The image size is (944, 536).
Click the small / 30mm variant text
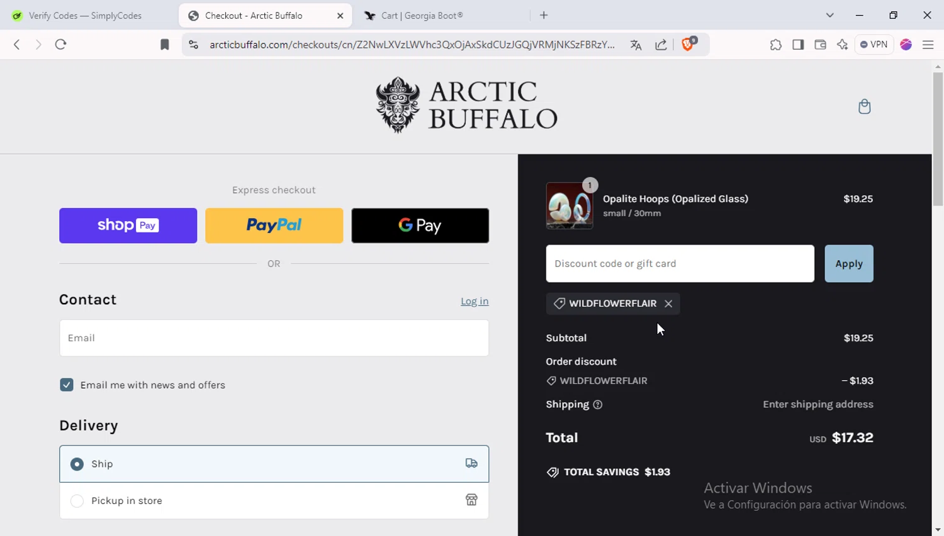click(632, 213)
